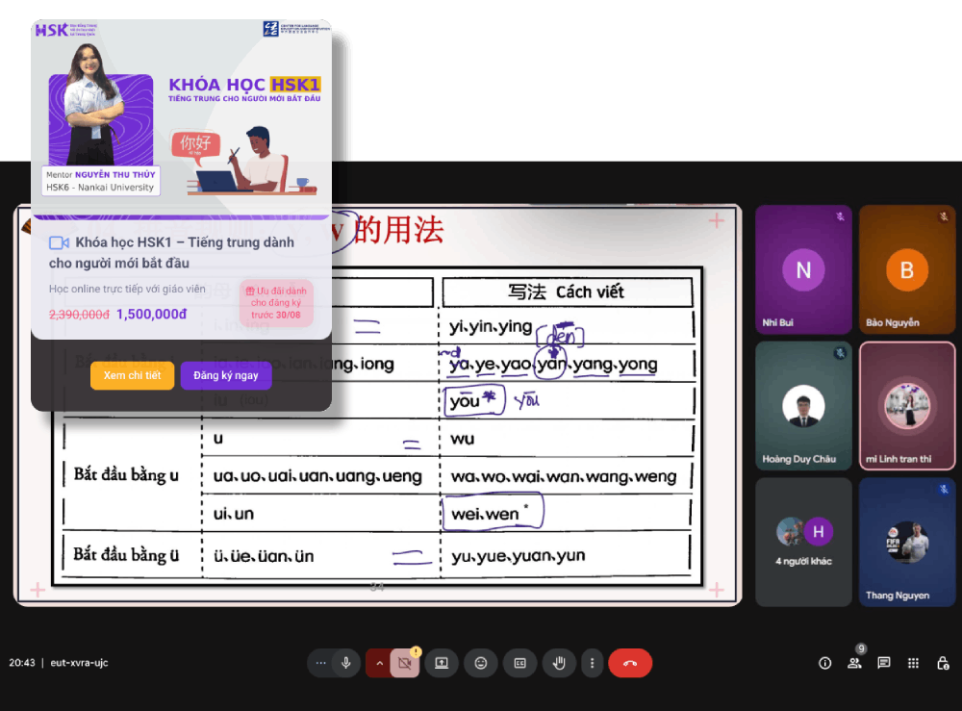Screen dimensions: 962x711
Task: Click the muted mic icon on Nhi Bui
Action: (x=840, y=216)
